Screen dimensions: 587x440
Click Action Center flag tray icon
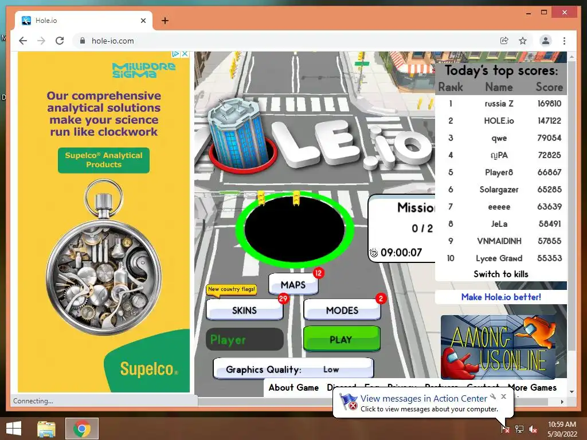(x=506, y=429)
